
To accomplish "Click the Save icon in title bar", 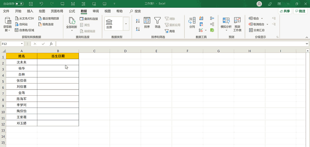I will (x=30, y=4).
